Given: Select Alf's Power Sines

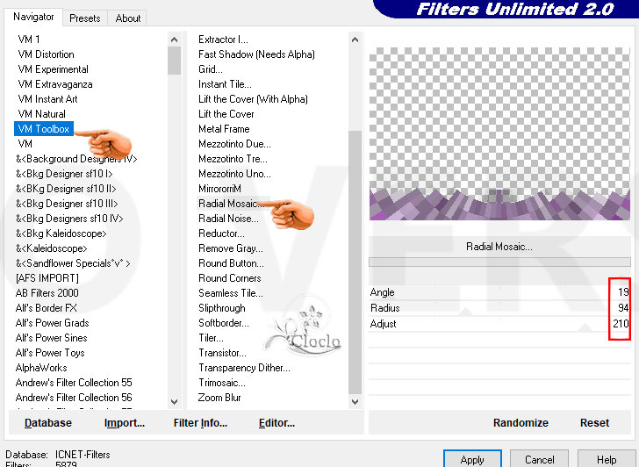Looking at the screenshot, I should click(51, 338).
